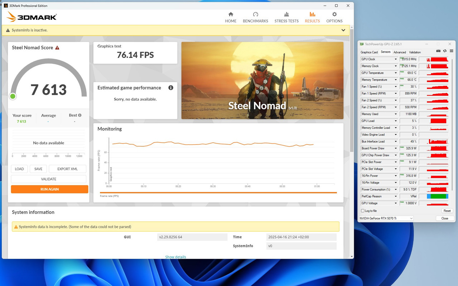The height and width of the screenshot is (286, 458).
Task: Click the info icon next to Best
Action: pos(80,115)
